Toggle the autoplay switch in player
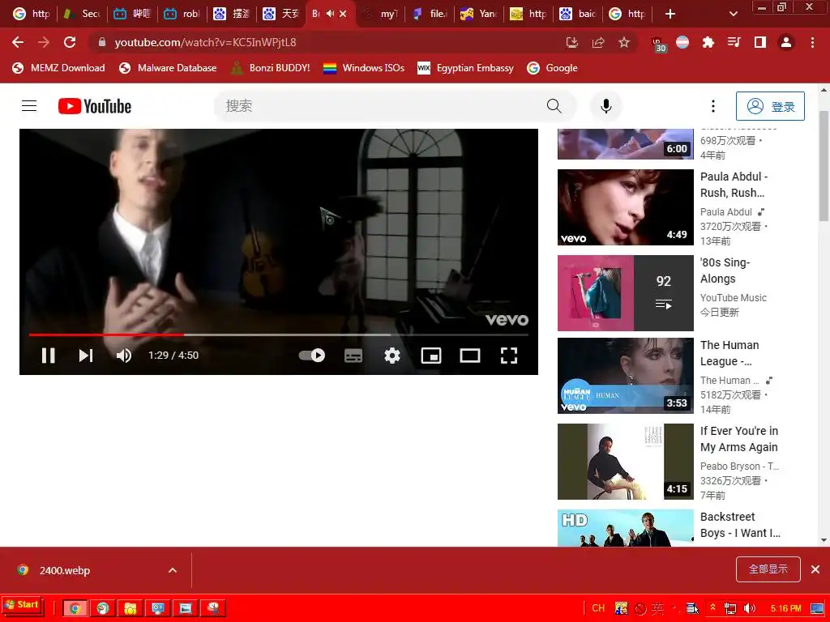 coord(312,356)
